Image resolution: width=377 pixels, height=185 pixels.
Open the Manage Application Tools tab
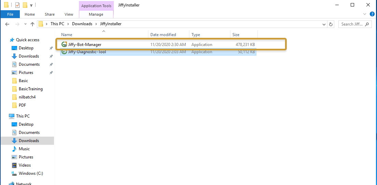click(x=96, y=14)
